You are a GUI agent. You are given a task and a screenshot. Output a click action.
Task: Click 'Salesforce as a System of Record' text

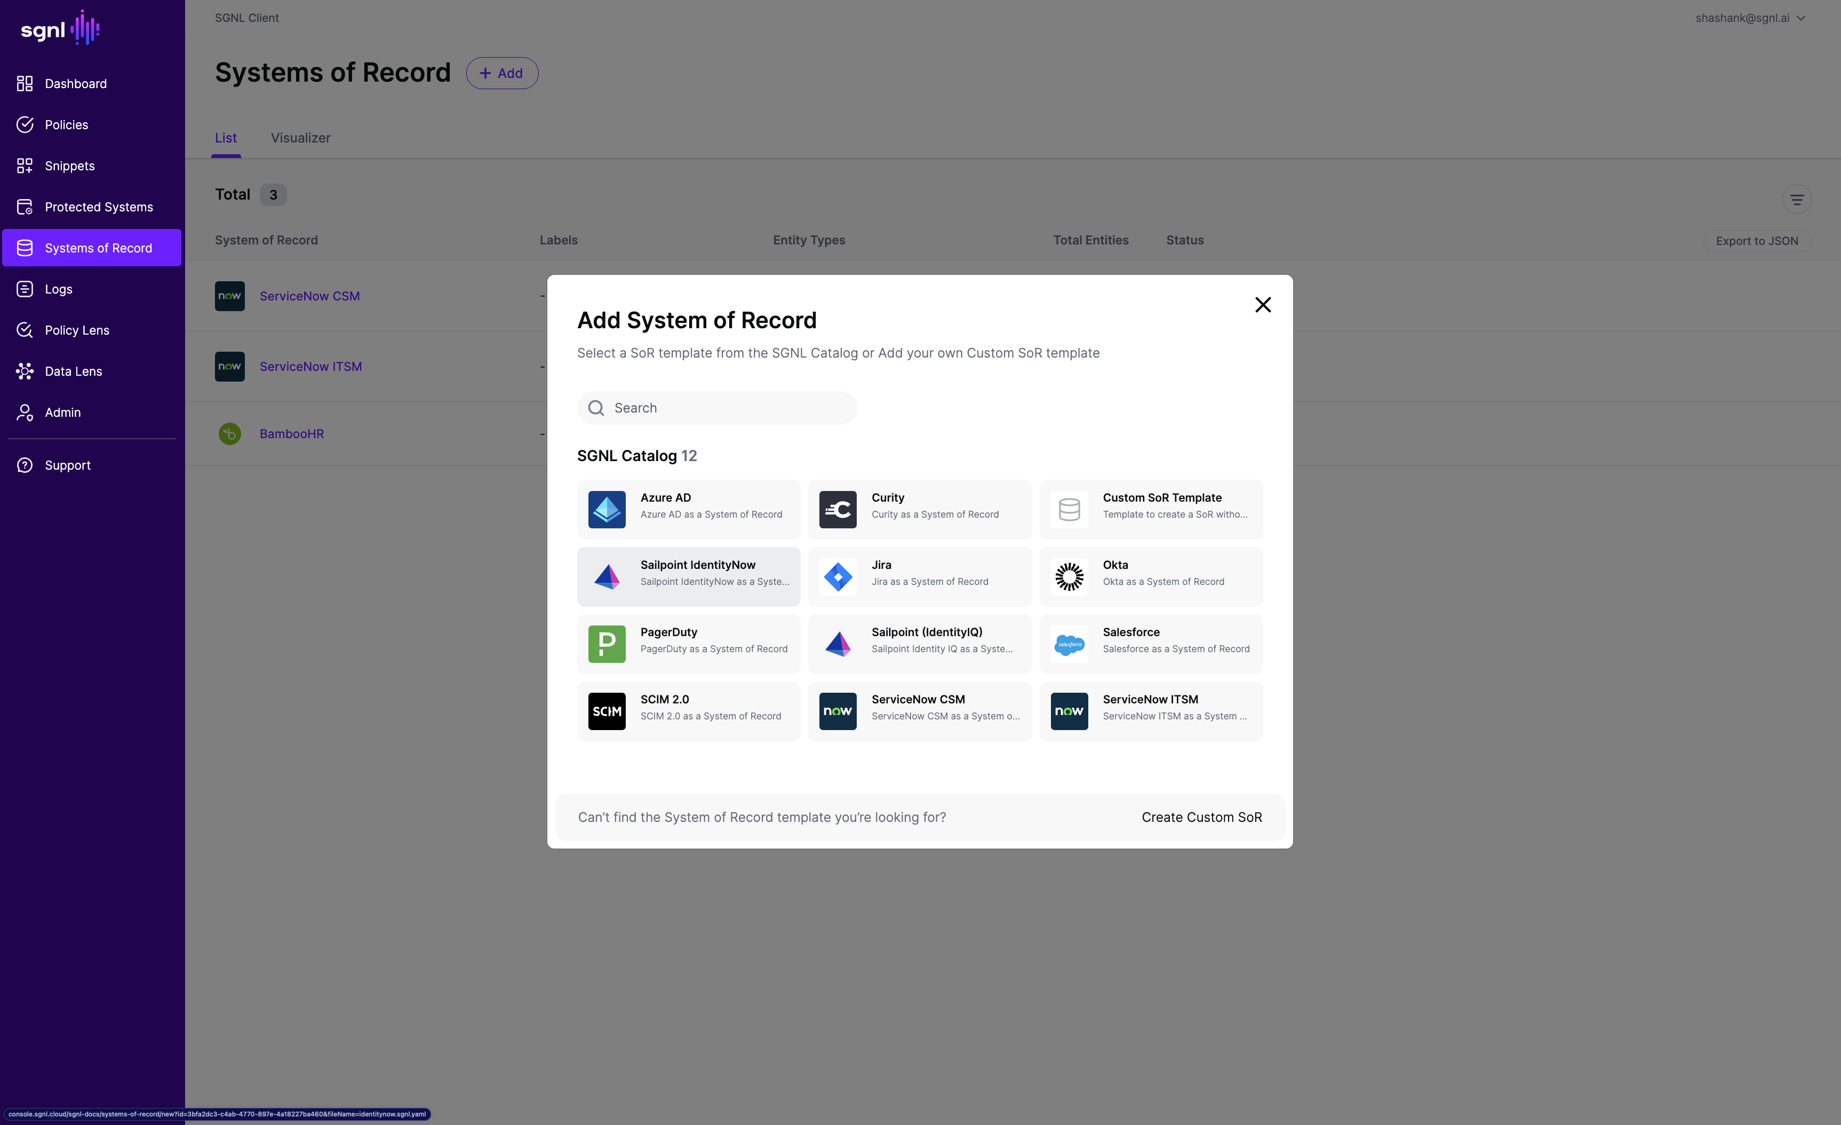click(x=1176, y=649)
